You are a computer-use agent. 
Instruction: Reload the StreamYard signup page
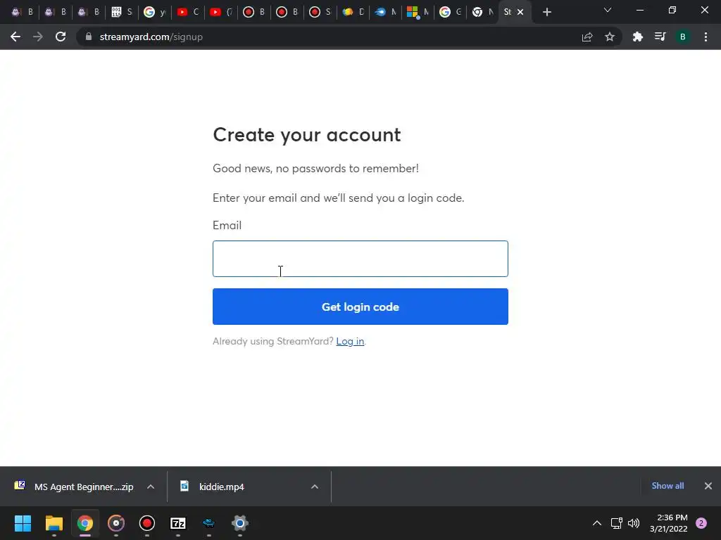(61, 37)
